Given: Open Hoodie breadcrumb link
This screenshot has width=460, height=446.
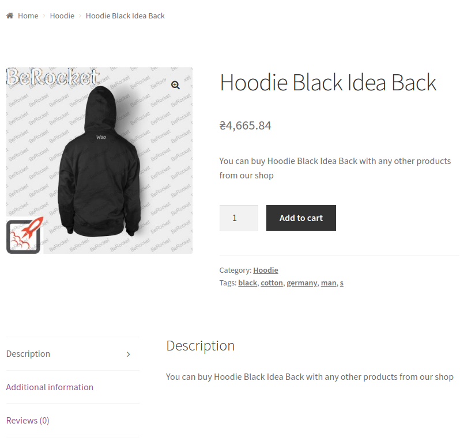Looking at the screenshot, I should coord(62,16).
